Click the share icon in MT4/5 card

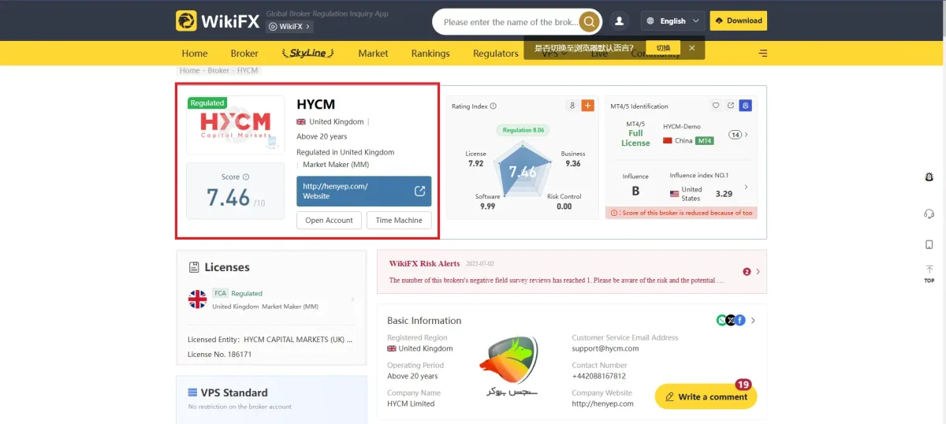(731, 106)
